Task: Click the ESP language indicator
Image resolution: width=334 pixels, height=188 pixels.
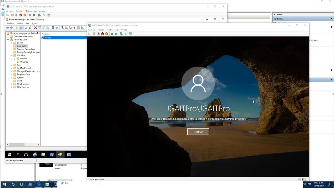Action: coord(309,184)
